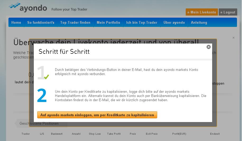The width and height of the screenshot is (242, 141).
Task: Click the Stop Loss column header
Action: pyautogui.click(x=95, y=134)
